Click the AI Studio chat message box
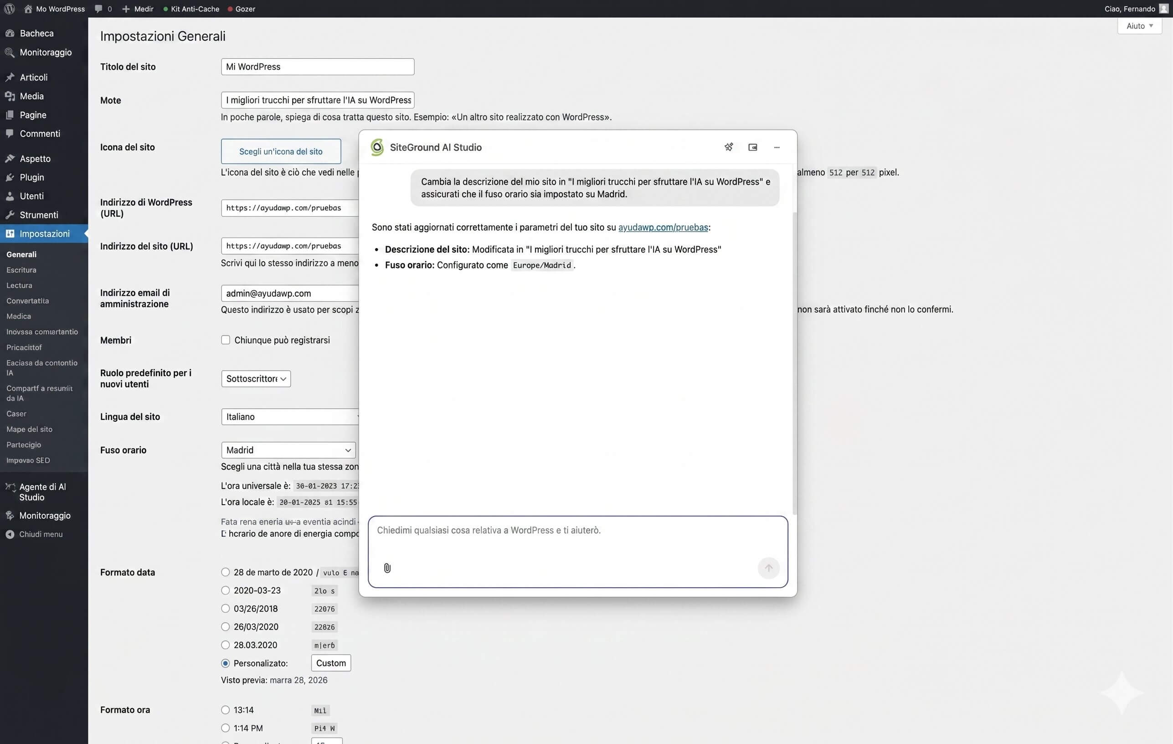The image size is (1173, 744). 578,552
